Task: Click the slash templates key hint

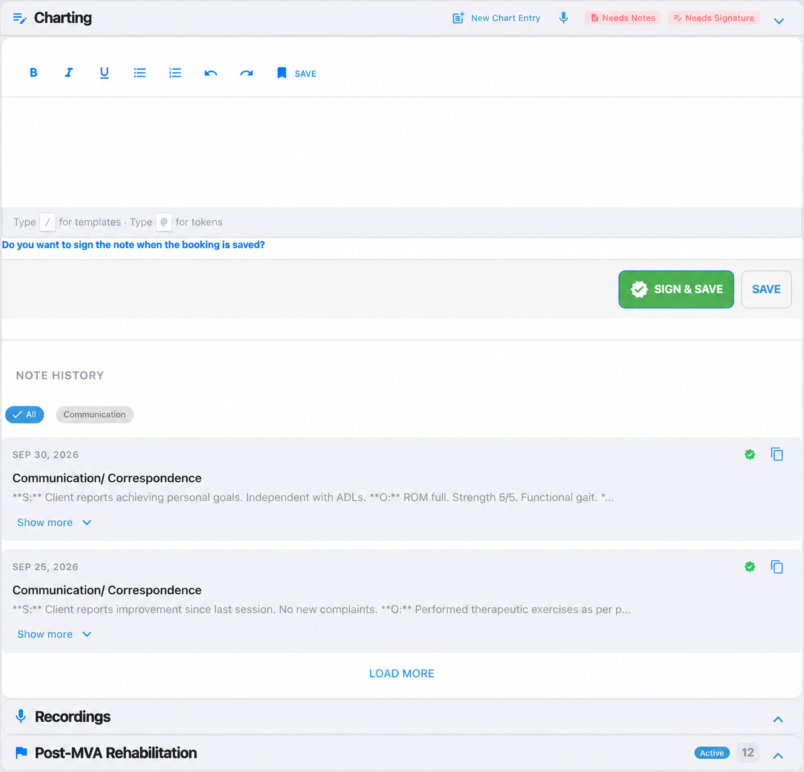Action: tap(47, 222)
